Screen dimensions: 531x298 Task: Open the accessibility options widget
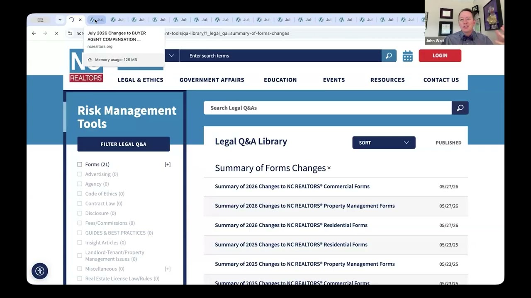pyautogui.click(x=40, y=271)
